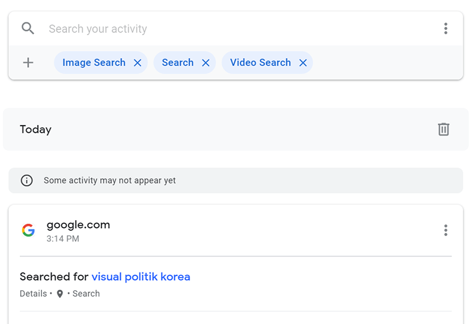Select the Search filter chip label
This screenshot has width=474, height=324.
(178, 62)
